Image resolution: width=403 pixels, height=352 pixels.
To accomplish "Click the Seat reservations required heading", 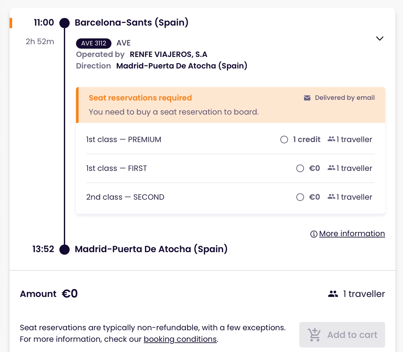I will (x=140, y=98).
